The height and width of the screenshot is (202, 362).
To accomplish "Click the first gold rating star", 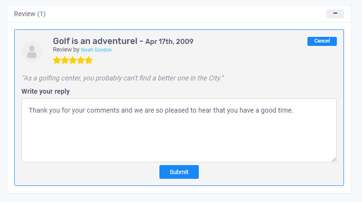I will click(x=57, y=60).
